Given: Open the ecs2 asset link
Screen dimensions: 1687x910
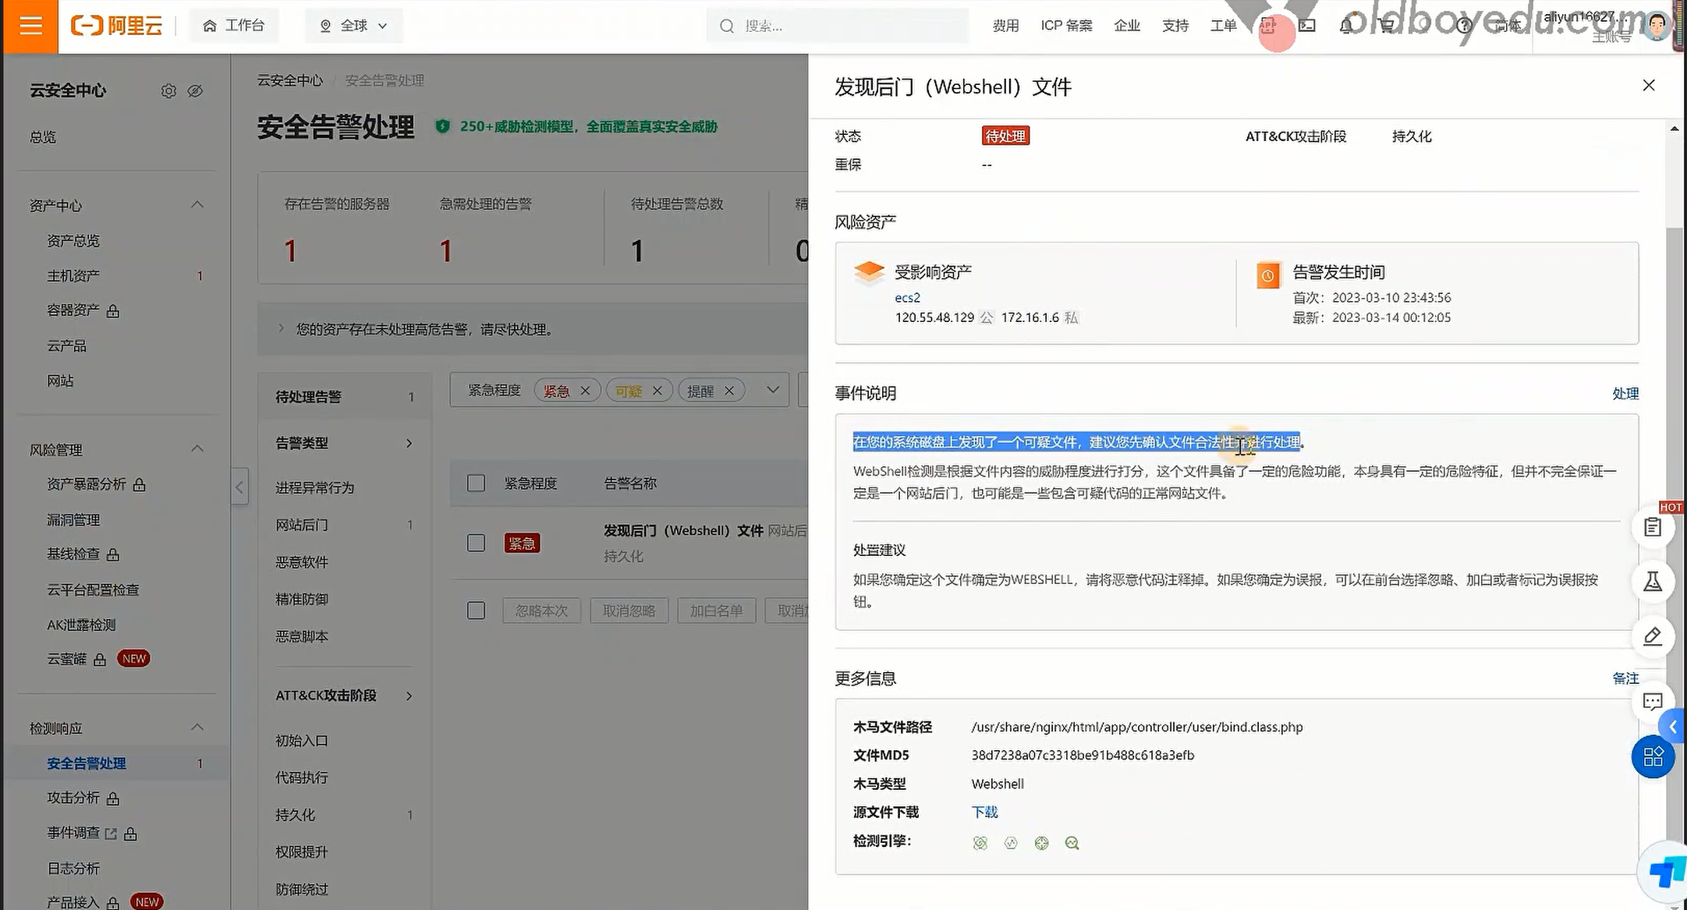Looking at the screenshot, I should [x=907, y=298].
